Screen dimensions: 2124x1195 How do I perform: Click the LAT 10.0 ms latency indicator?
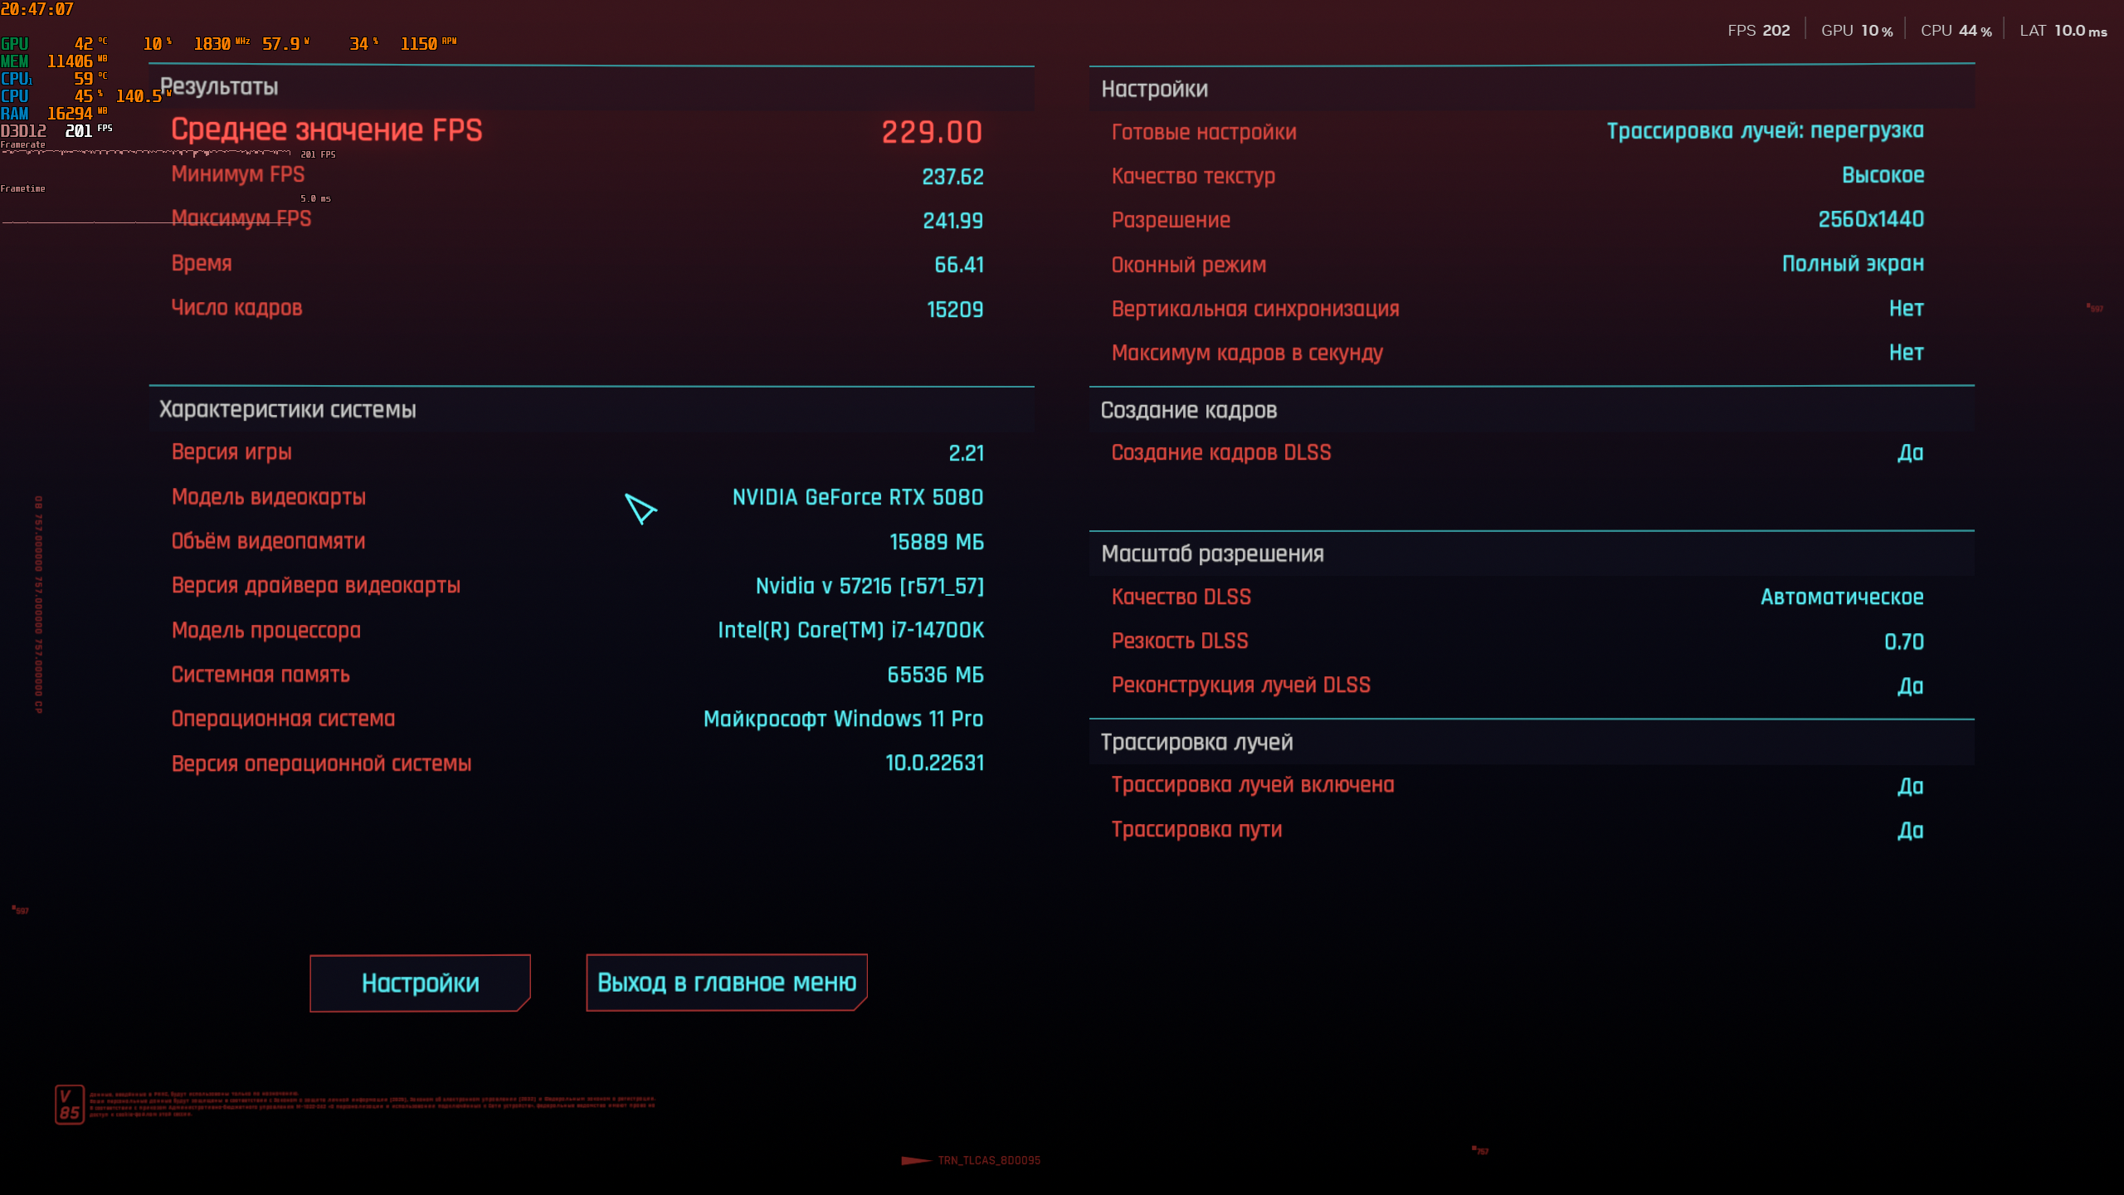(2063, 31)
